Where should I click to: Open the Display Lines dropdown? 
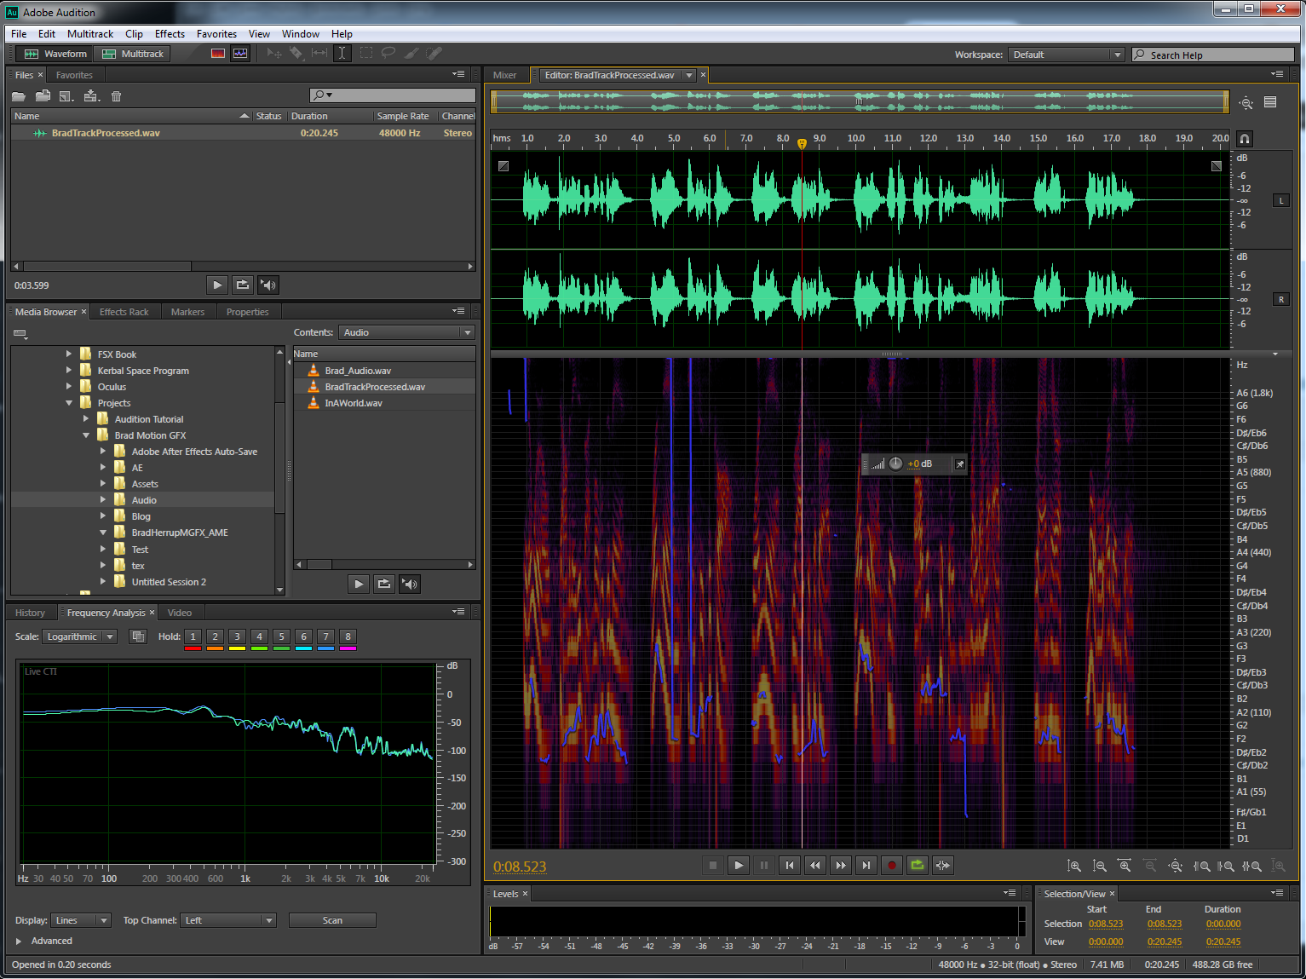(81, 920)
